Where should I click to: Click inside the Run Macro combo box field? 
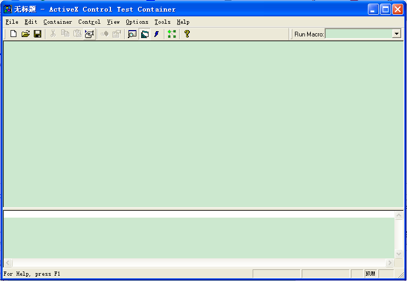point(358,34)
